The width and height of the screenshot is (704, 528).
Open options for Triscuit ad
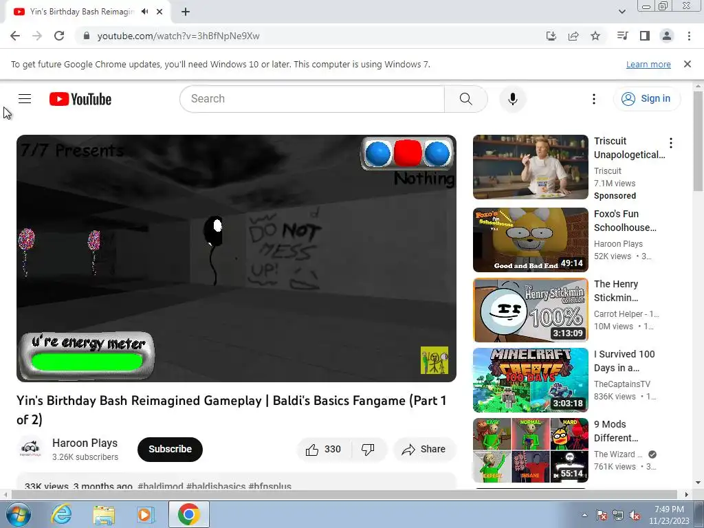(671, 143)
